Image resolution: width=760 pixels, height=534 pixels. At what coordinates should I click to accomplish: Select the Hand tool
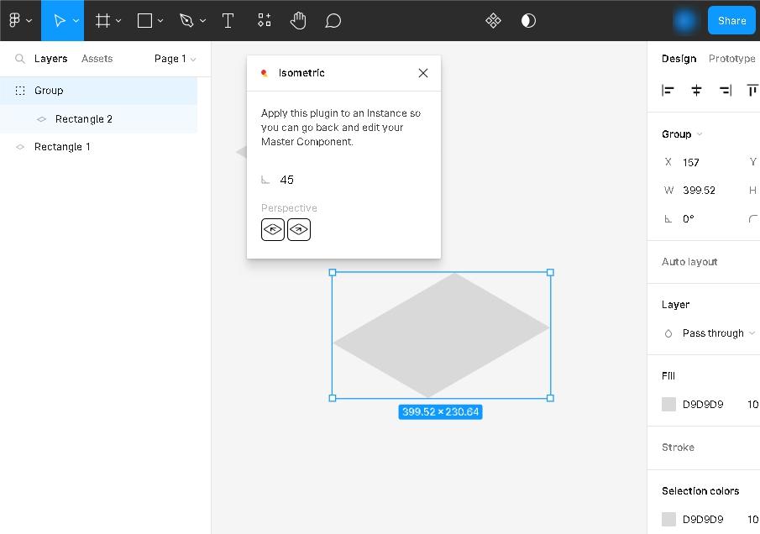click(298, 21)
